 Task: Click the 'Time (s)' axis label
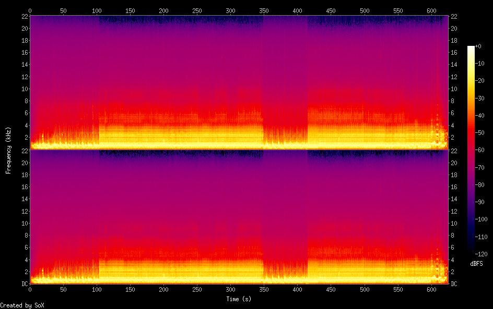(239, 299)
